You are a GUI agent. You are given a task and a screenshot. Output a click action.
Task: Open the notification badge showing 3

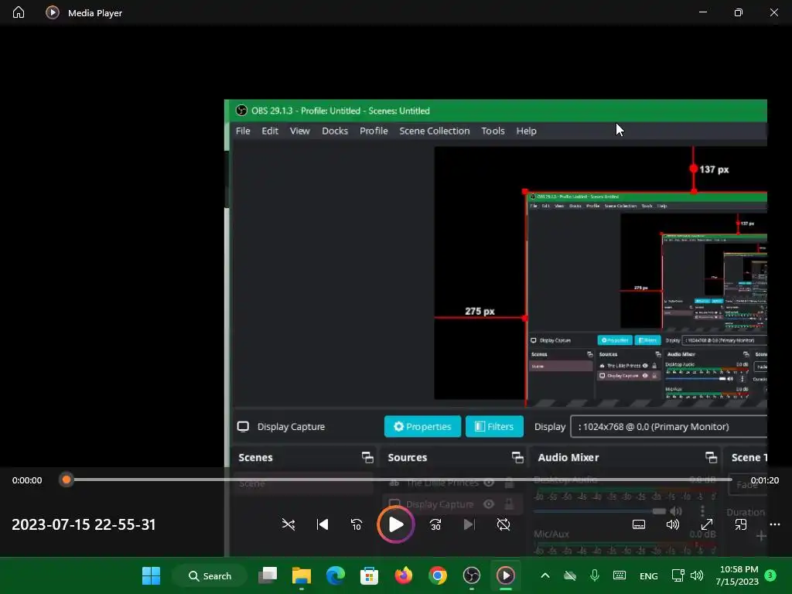pos(770,575)
